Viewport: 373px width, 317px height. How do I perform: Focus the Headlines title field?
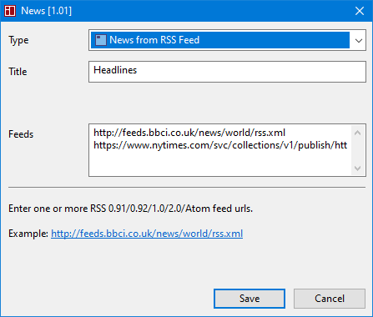[x=227, y=72]
